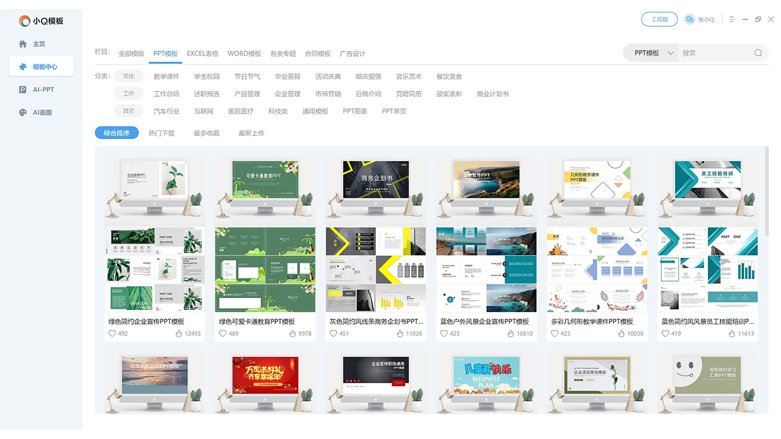
Task: Click the magnifier icon to search
Action: click(758, 52)
